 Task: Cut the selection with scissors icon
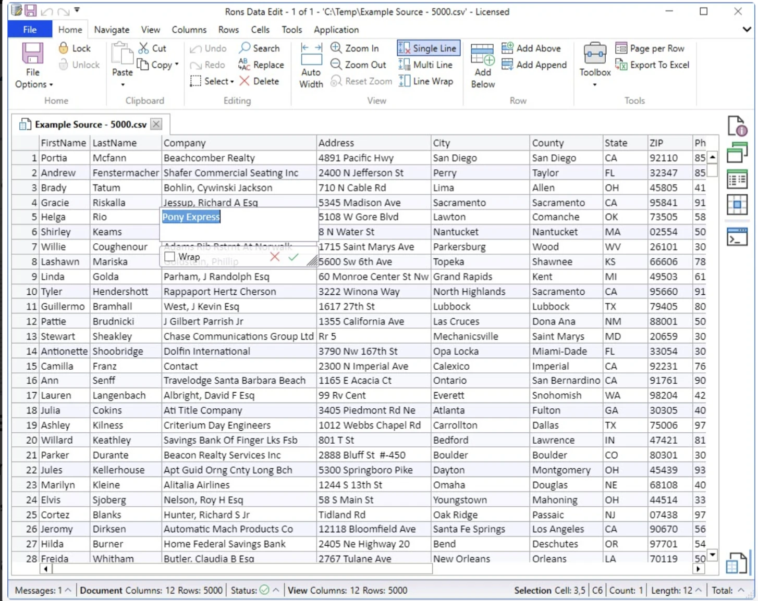point(143,48)
